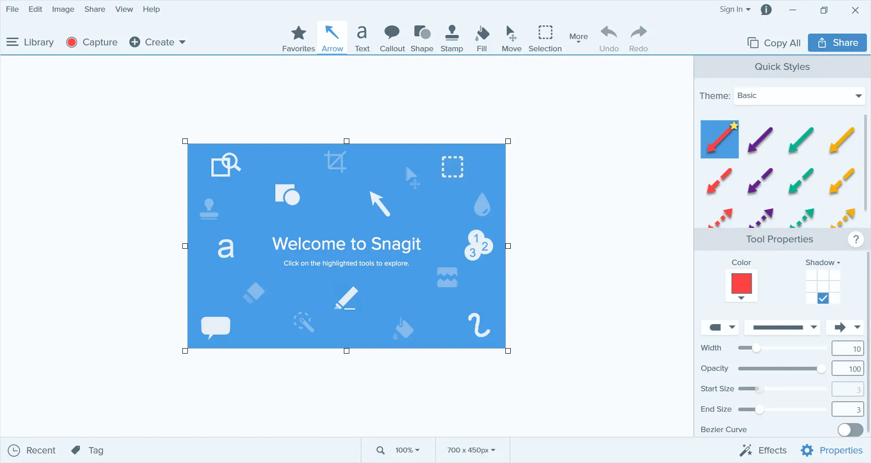The height and width of the screenshot is (463, 871).
Task: Choose the Fill bucket tool
Action: 482,38
